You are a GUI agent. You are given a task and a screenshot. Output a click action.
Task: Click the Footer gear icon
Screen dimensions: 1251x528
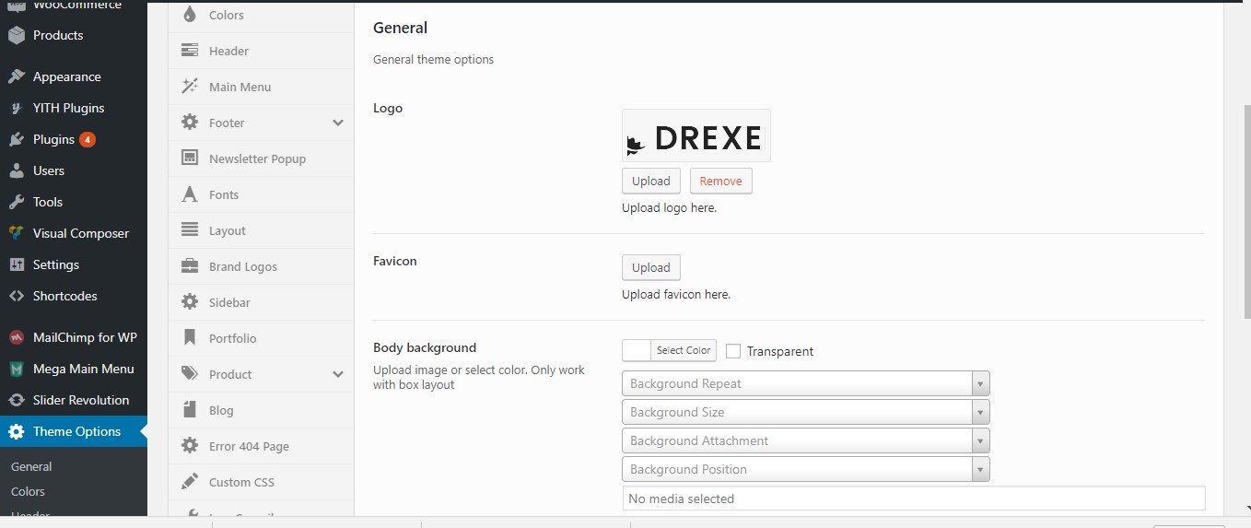pyautogui.click(x=190, y=123)
